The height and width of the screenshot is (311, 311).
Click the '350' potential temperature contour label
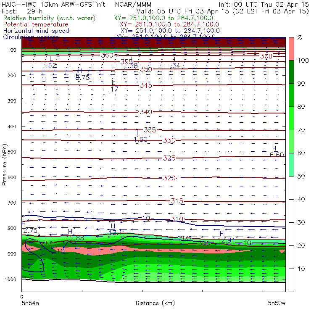pos(146,69)
